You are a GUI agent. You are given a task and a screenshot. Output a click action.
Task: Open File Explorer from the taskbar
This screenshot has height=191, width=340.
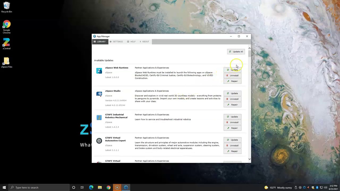point(100,188)
